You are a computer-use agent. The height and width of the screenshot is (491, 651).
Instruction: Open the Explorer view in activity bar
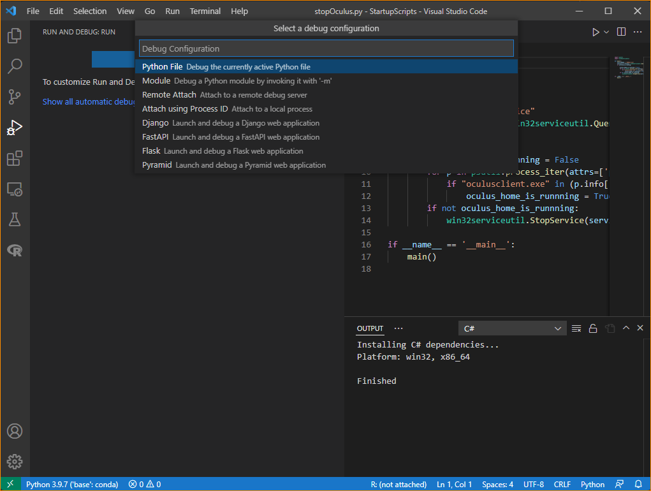click(x=15, y=36)
